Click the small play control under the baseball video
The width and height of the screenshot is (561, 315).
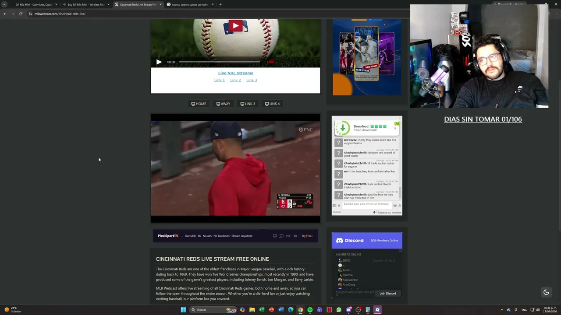tap(159, 62)
